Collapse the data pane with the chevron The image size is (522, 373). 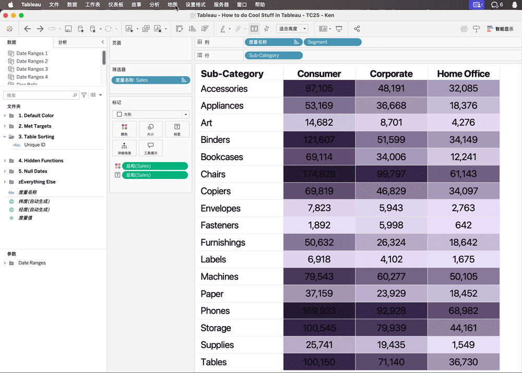click(102, 42)
